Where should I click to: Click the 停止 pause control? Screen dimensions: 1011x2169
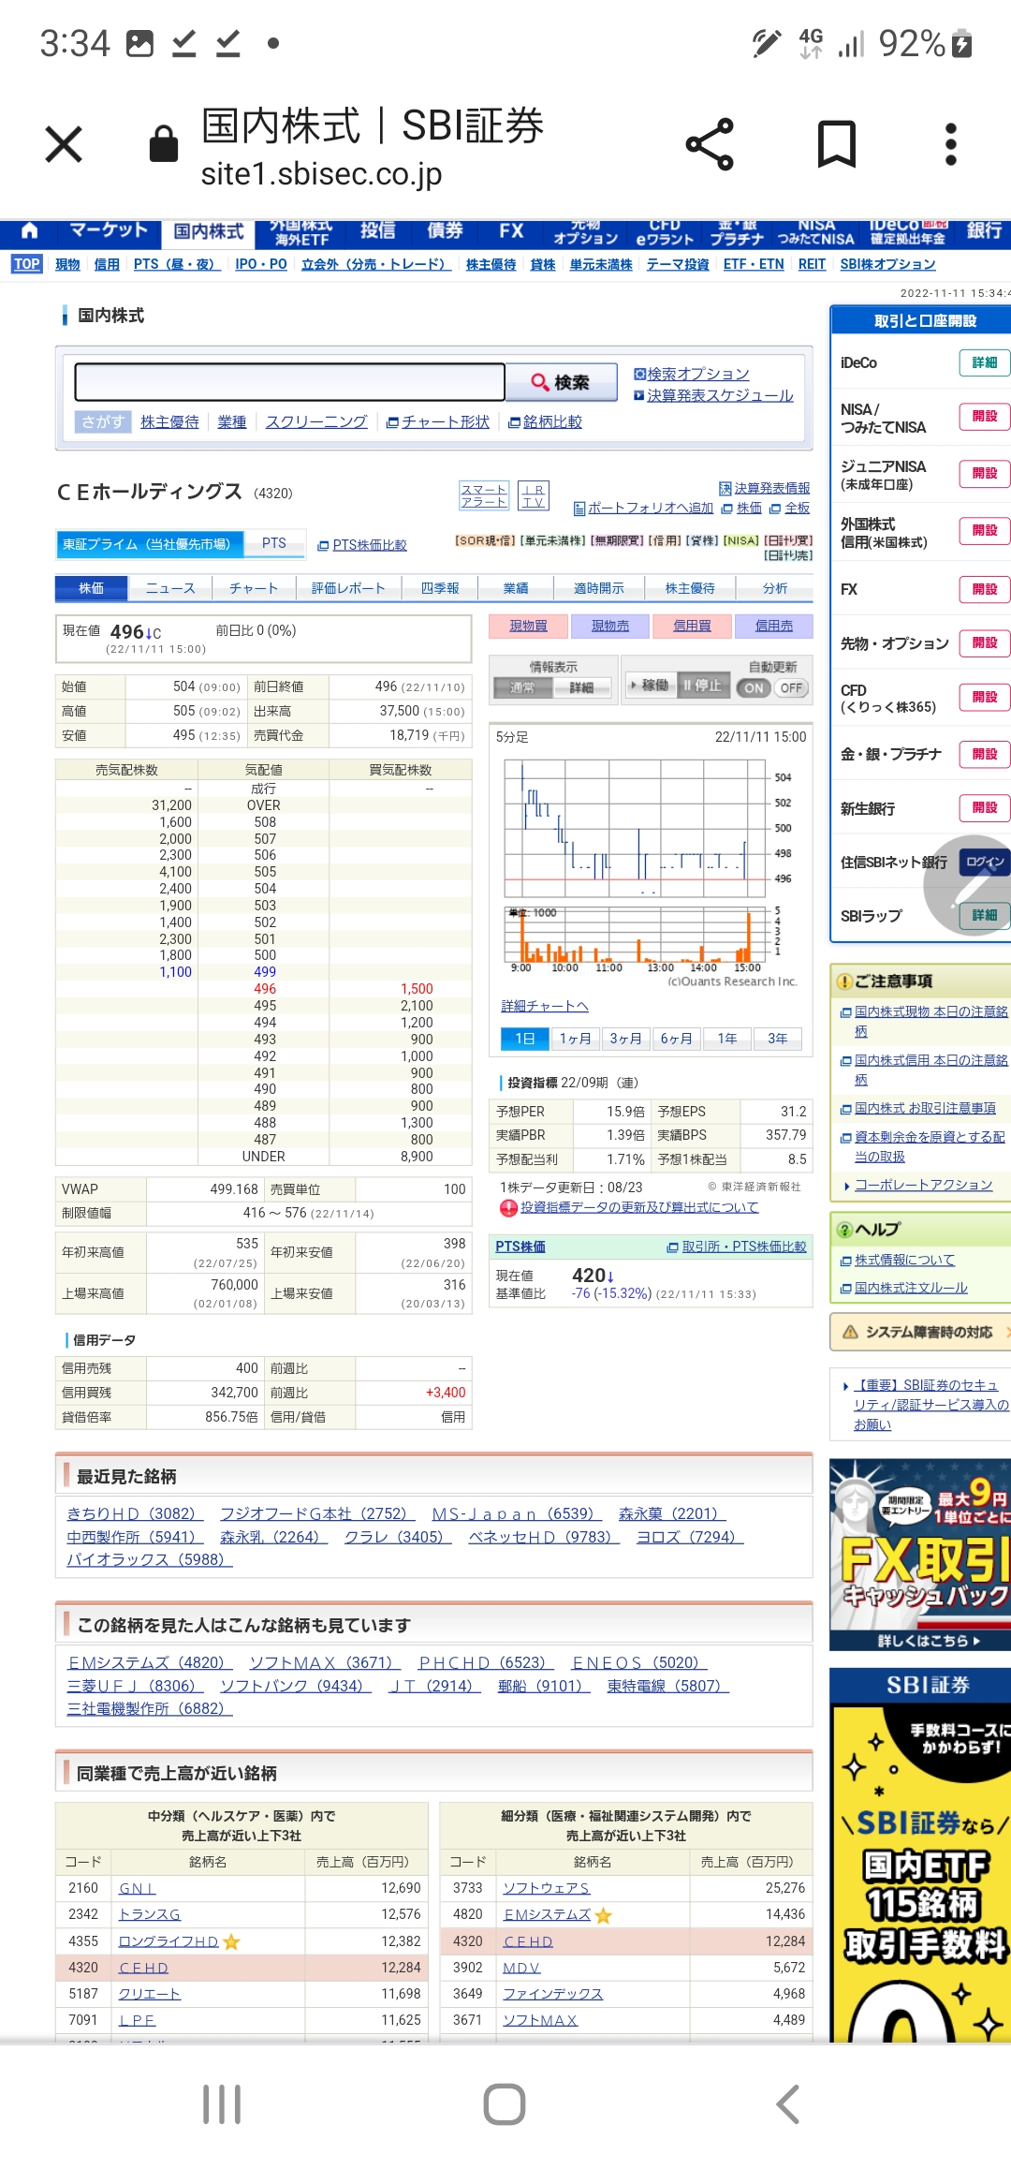702,686
